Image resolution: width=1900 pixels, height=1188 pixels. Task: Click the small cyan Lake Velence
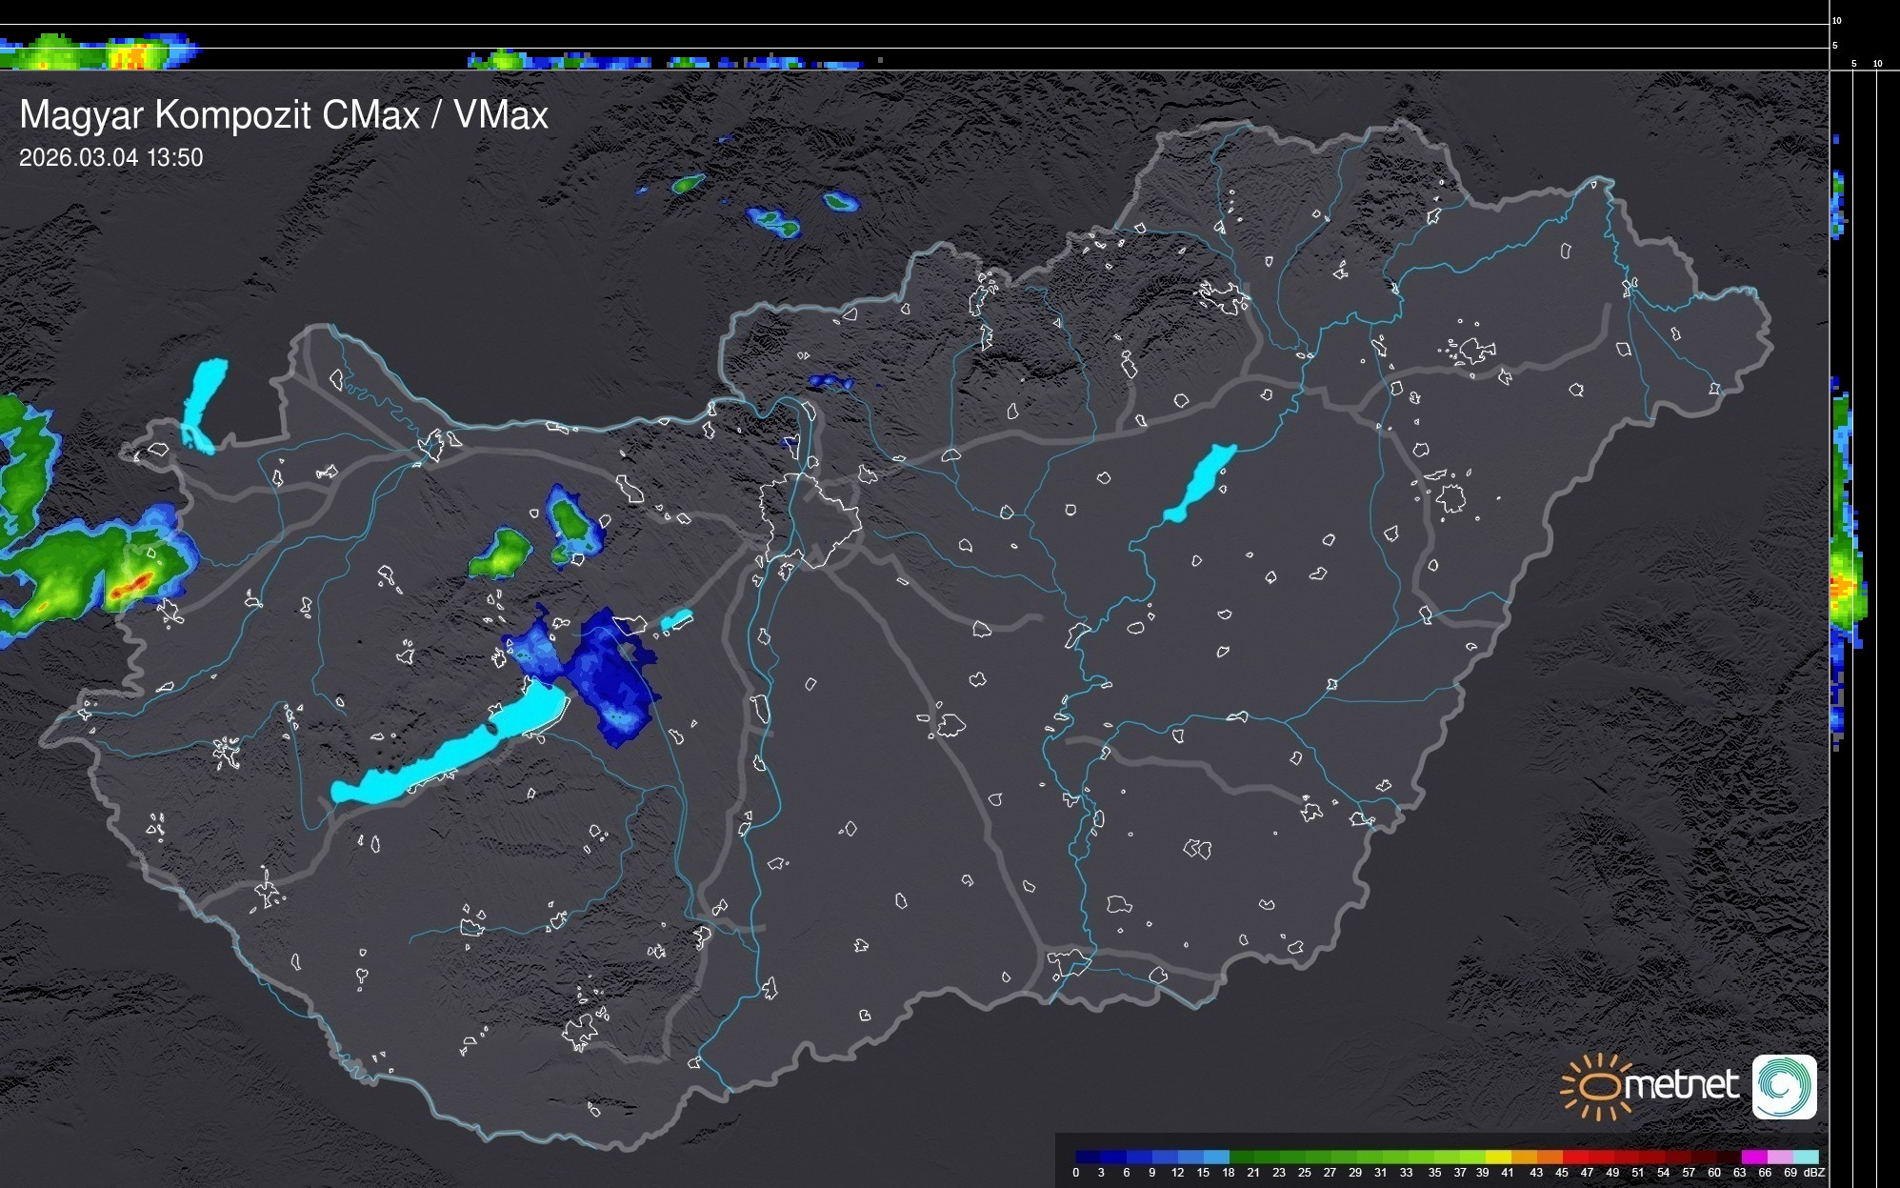pyautogui.click(x=676, y=621)
